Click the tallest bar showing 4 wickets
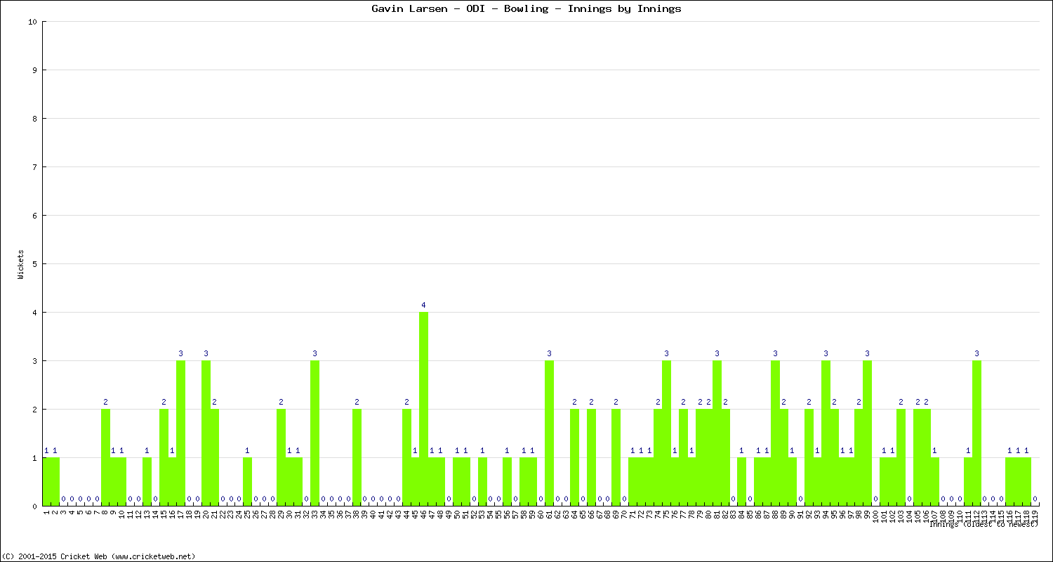 click(423, 409)
